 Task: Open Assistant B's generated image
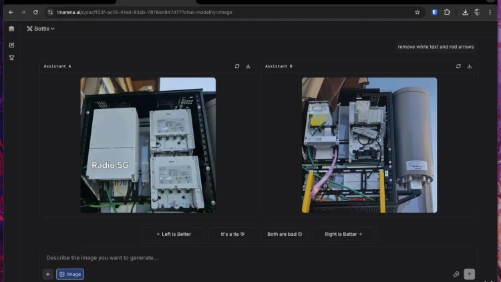[369, 145]
